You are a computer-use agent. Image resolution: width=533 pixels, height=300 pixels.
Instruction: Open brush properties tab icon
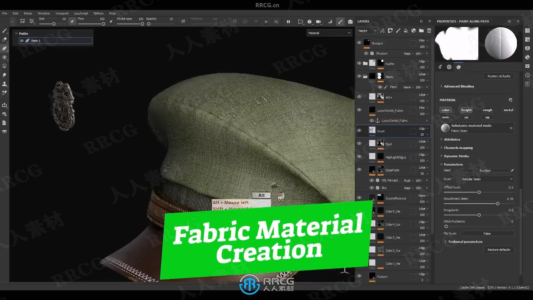[440, 67]
